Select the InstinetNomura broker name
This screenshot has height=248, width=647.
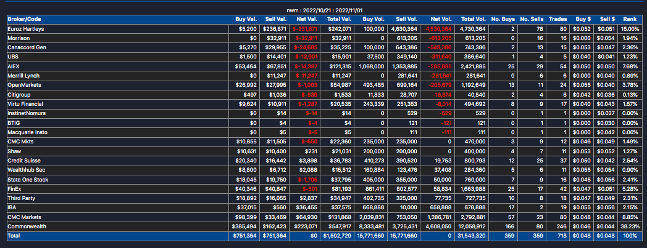27,113
